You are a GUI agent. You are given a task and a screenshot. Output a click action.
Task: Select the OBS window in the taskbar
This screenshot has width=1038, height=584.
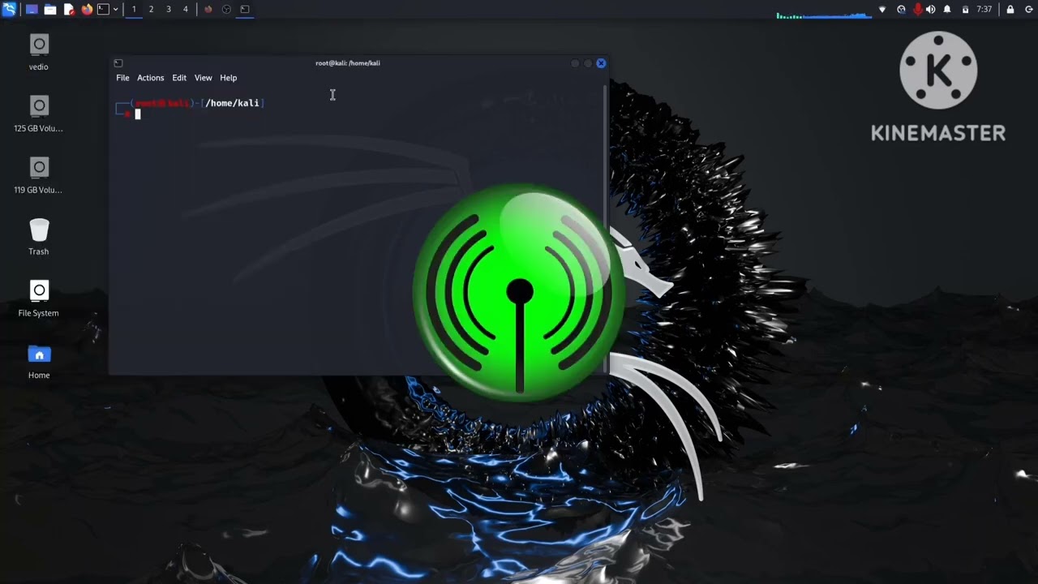226,10
